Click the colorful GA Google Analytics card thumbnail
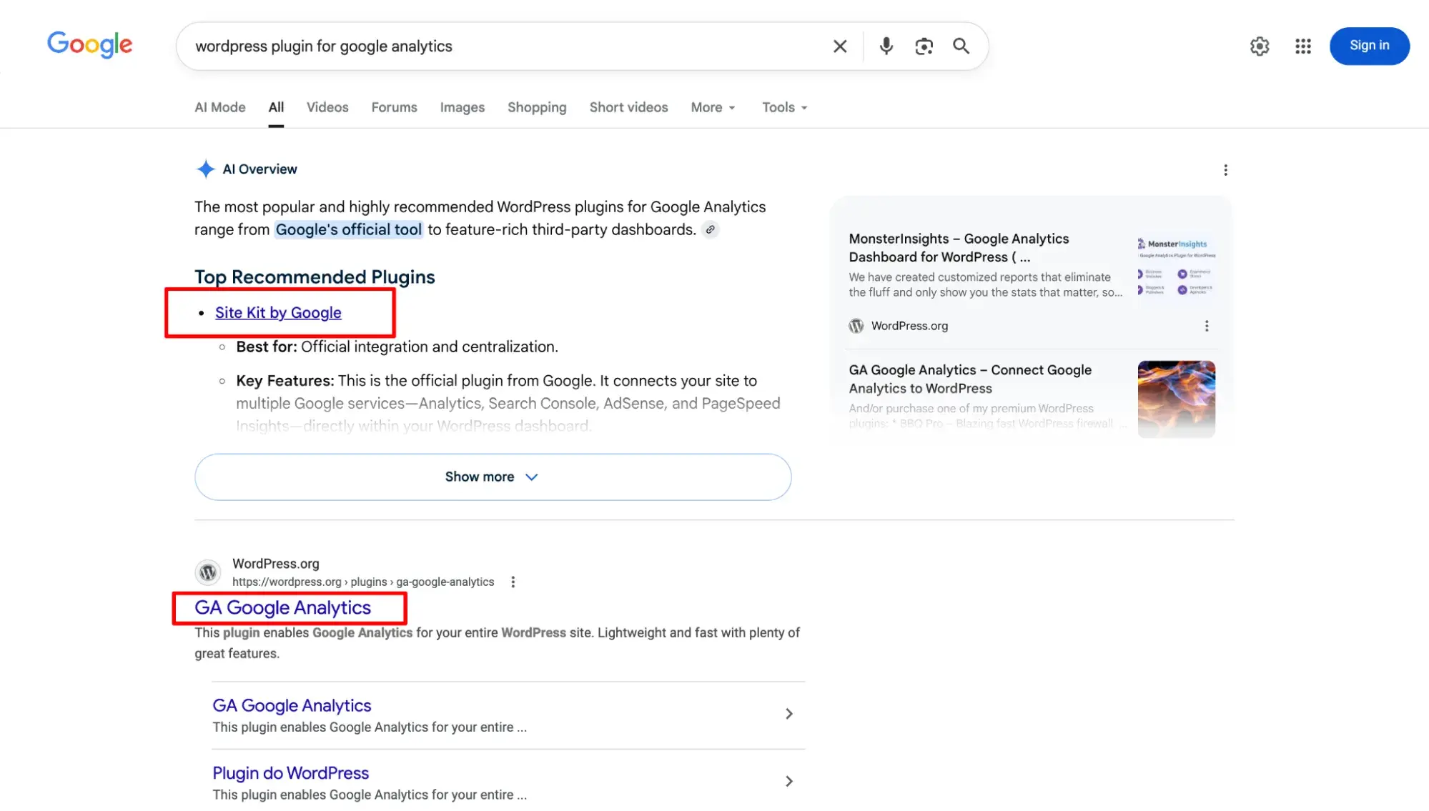Viewport: 1429px width, 811px height. 1176,399
